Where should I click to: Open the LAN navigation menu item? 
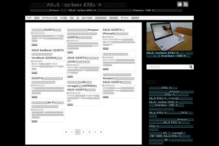click(x=87, y=18)
